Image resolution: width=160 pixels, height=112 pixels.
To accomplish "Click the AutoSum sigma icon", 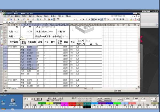I will [x=41, y=19].
